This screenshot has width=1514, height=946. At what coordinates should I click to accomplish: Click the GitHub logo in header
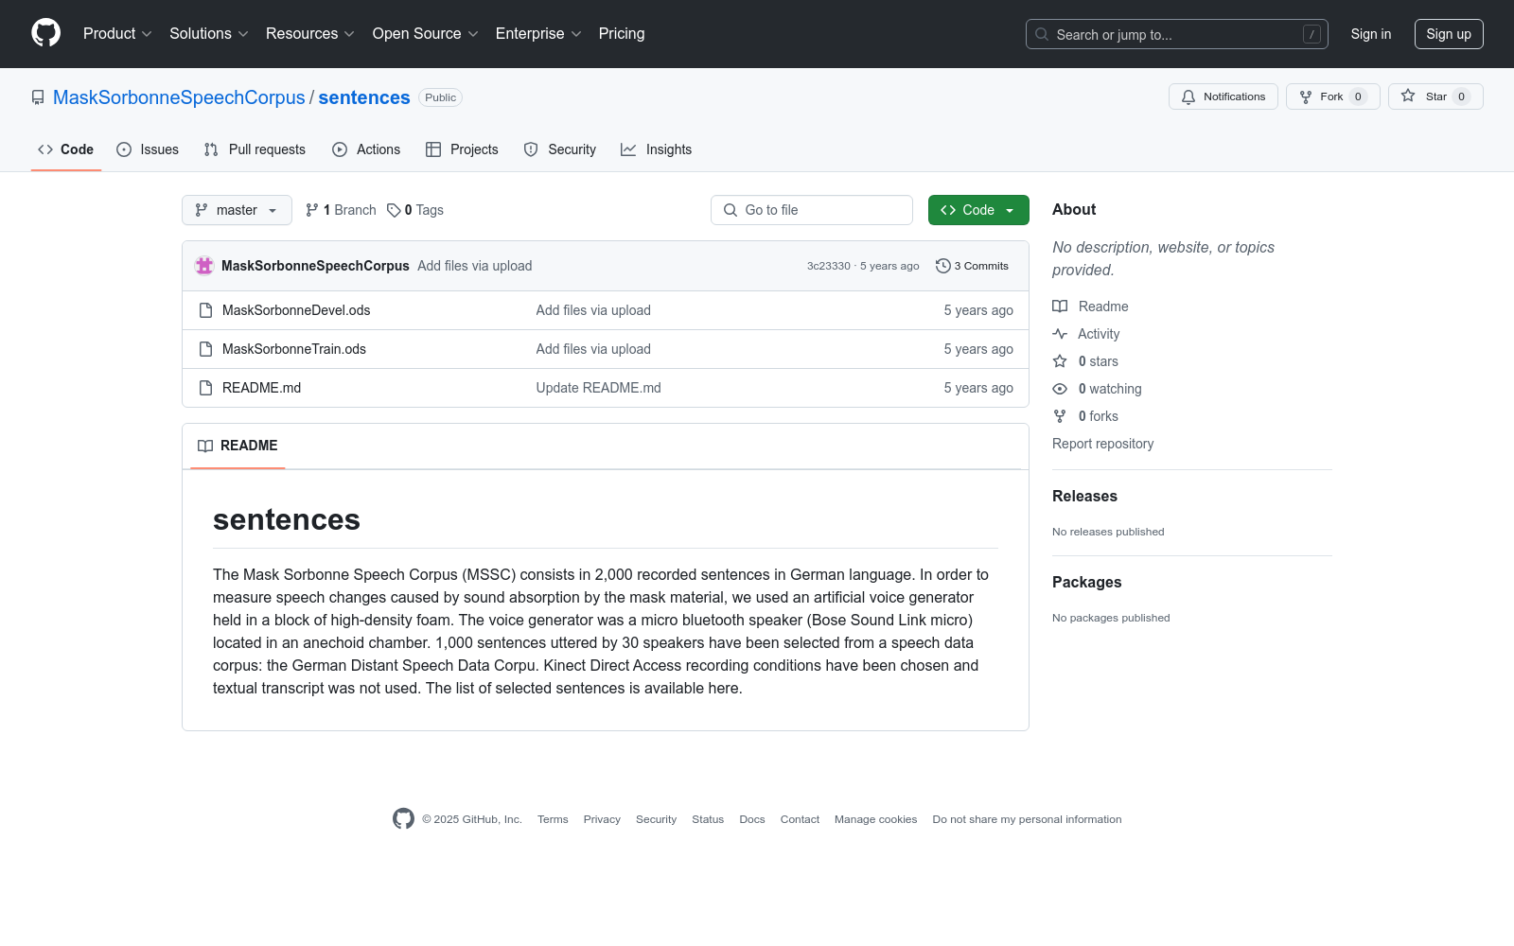pyautogui.click(x=45, y=33)
